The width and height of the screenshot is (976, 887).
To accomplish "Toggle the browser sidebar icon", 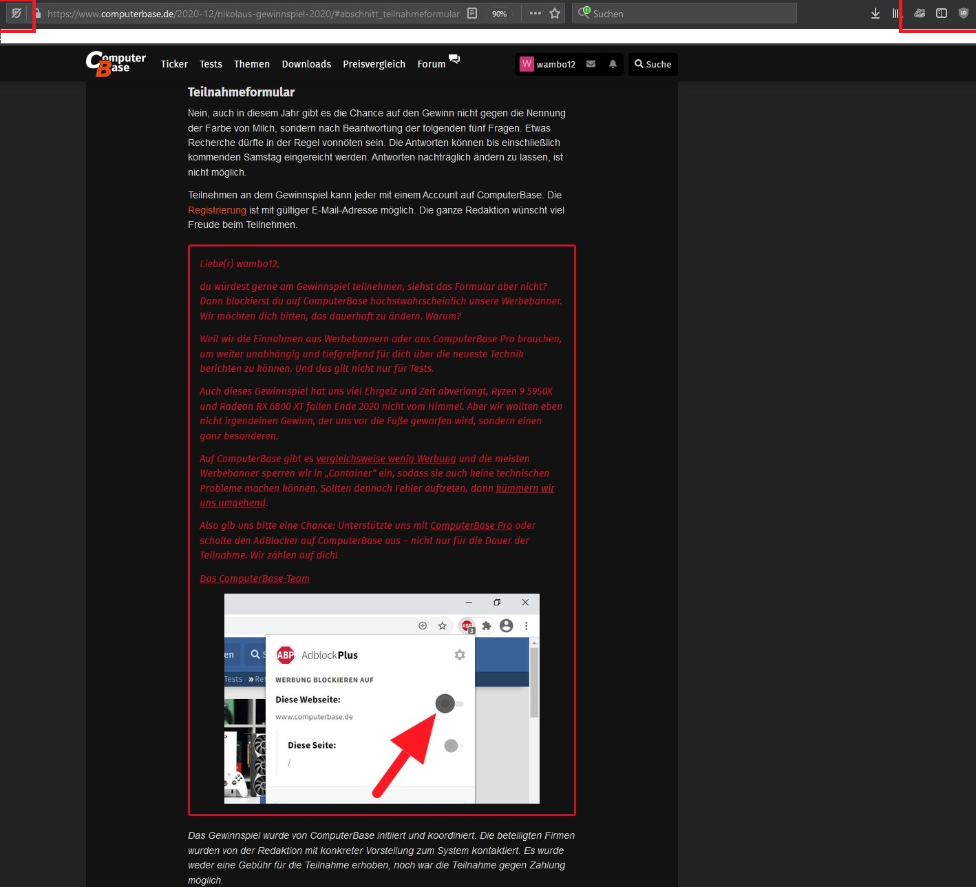I will coord(940,12).
